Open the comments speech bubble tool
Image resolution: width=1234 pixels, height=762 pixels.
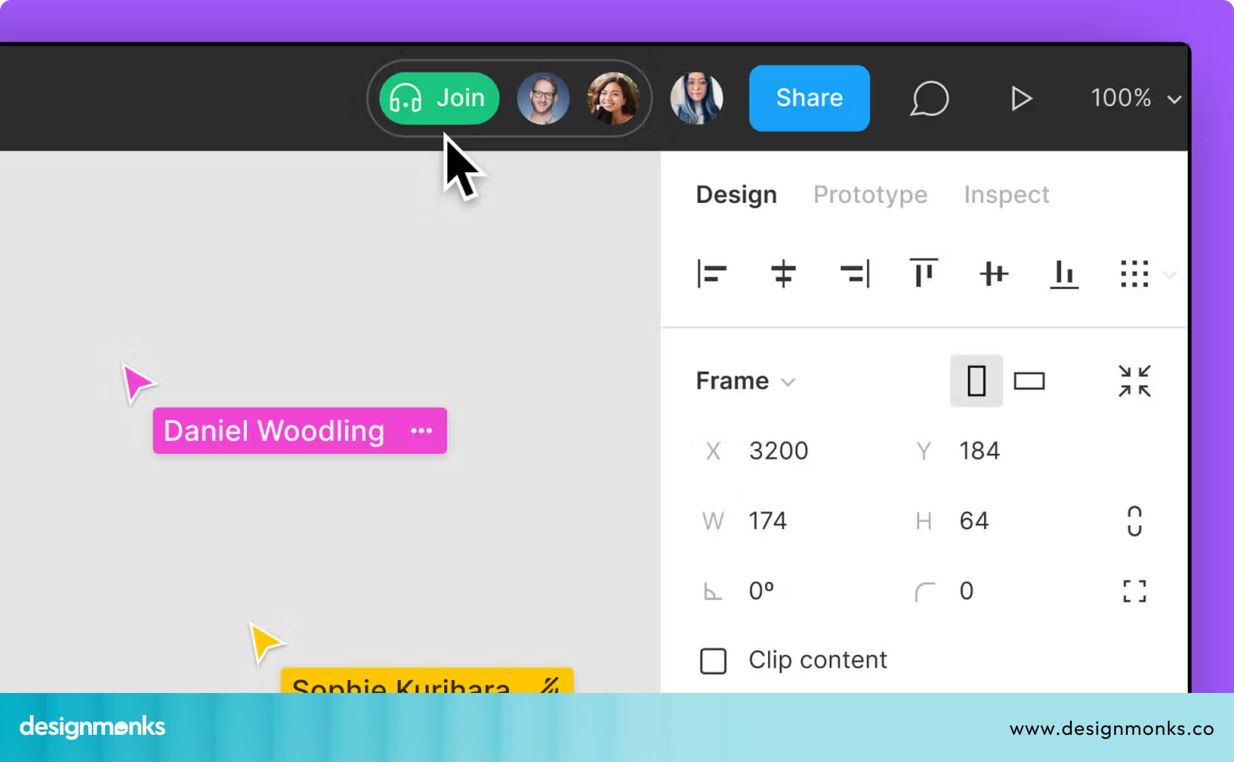tap(929, 98)
